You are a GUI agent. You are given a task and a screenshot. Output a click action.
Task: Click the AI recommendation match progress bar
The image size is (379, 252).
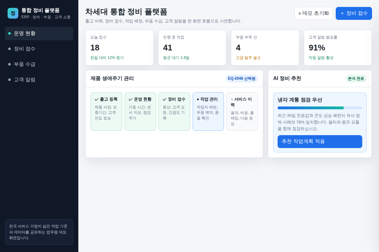(320, 108)
